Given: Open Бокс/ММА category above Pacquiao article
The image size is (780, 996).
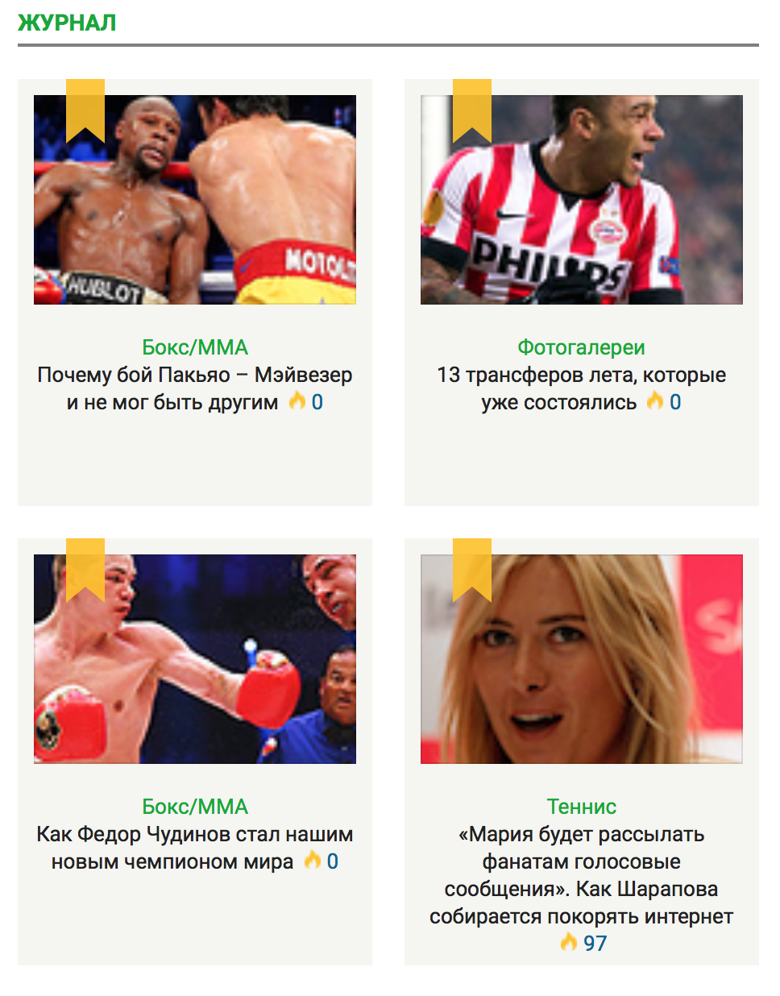Looking at the screenshot, I should pos(195,347).
